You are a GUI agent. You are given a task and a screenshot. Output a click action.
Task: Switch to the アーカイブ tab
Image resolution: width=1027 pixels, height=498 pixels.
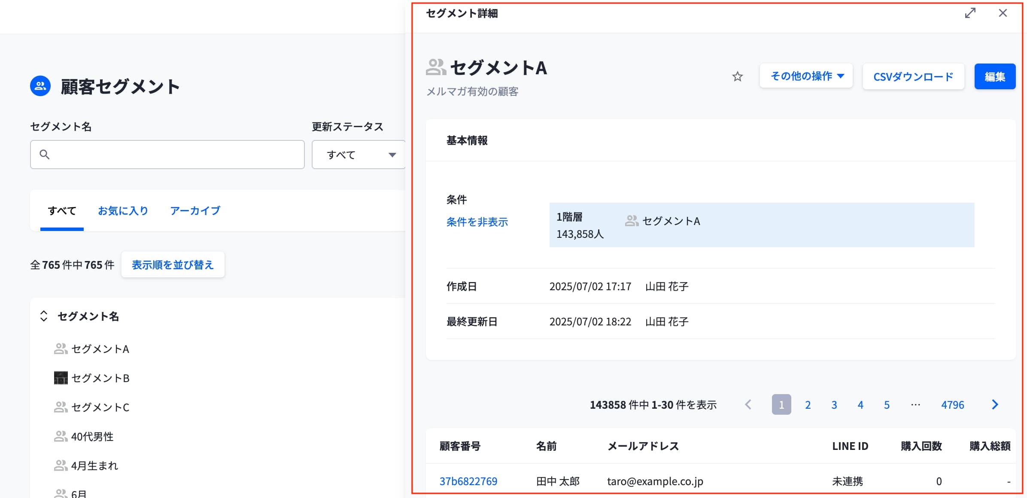point(195,211)
